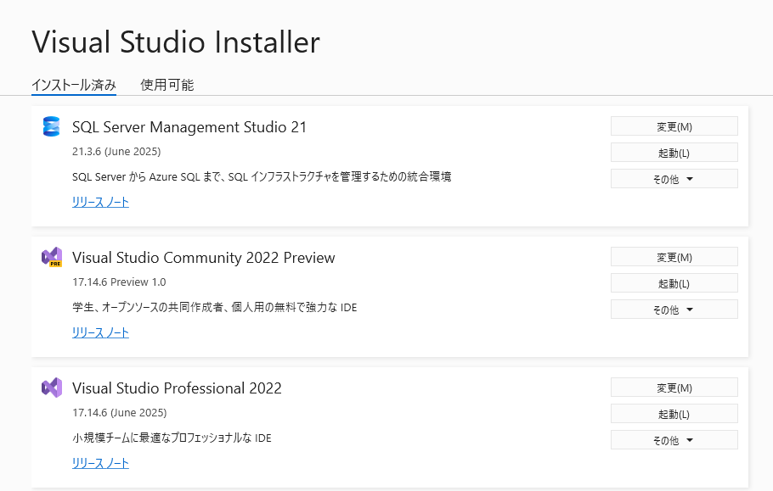The width and height of the screenshot is (773, 491).
Task: Expand その他 dropdown for Visual Studio Professional 2022
Action: pyautogui.click(x=674, y=440)
